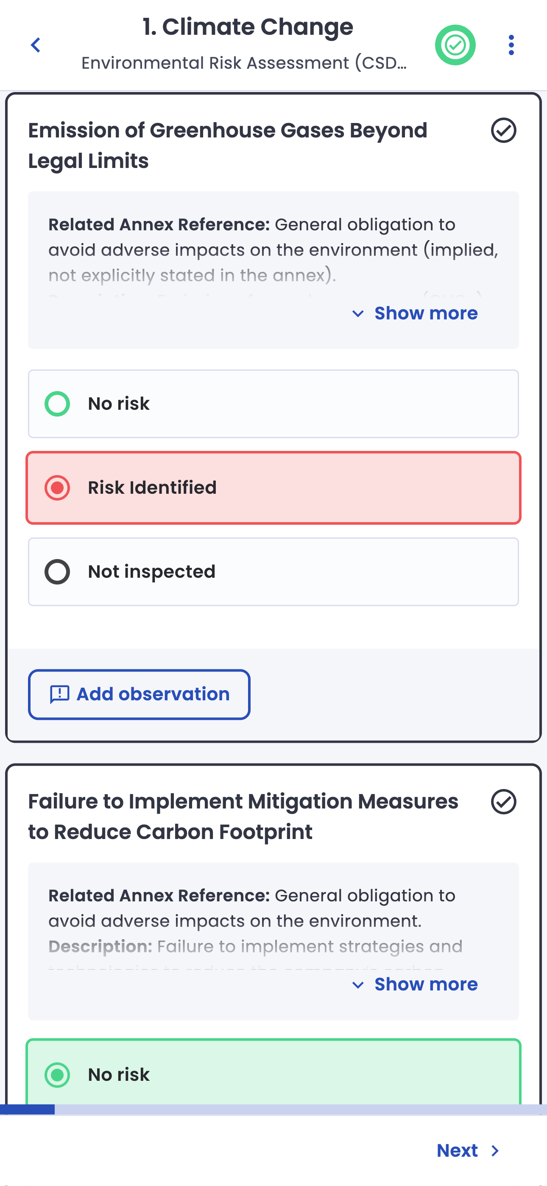Select the Risk Identified radio option
Viewport: 547px width, 1186px height.
click(x=273, y=487)
